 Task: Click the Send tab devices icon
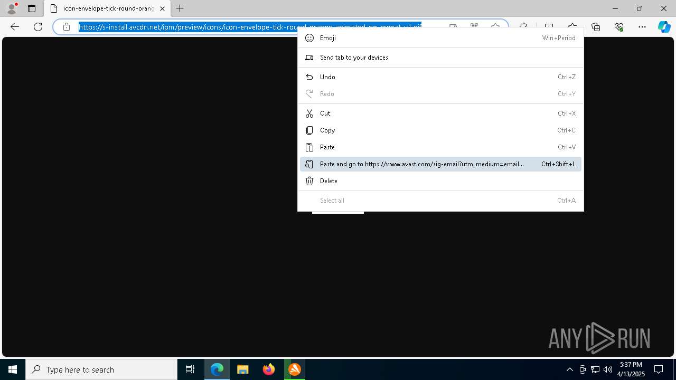point(309,58)
